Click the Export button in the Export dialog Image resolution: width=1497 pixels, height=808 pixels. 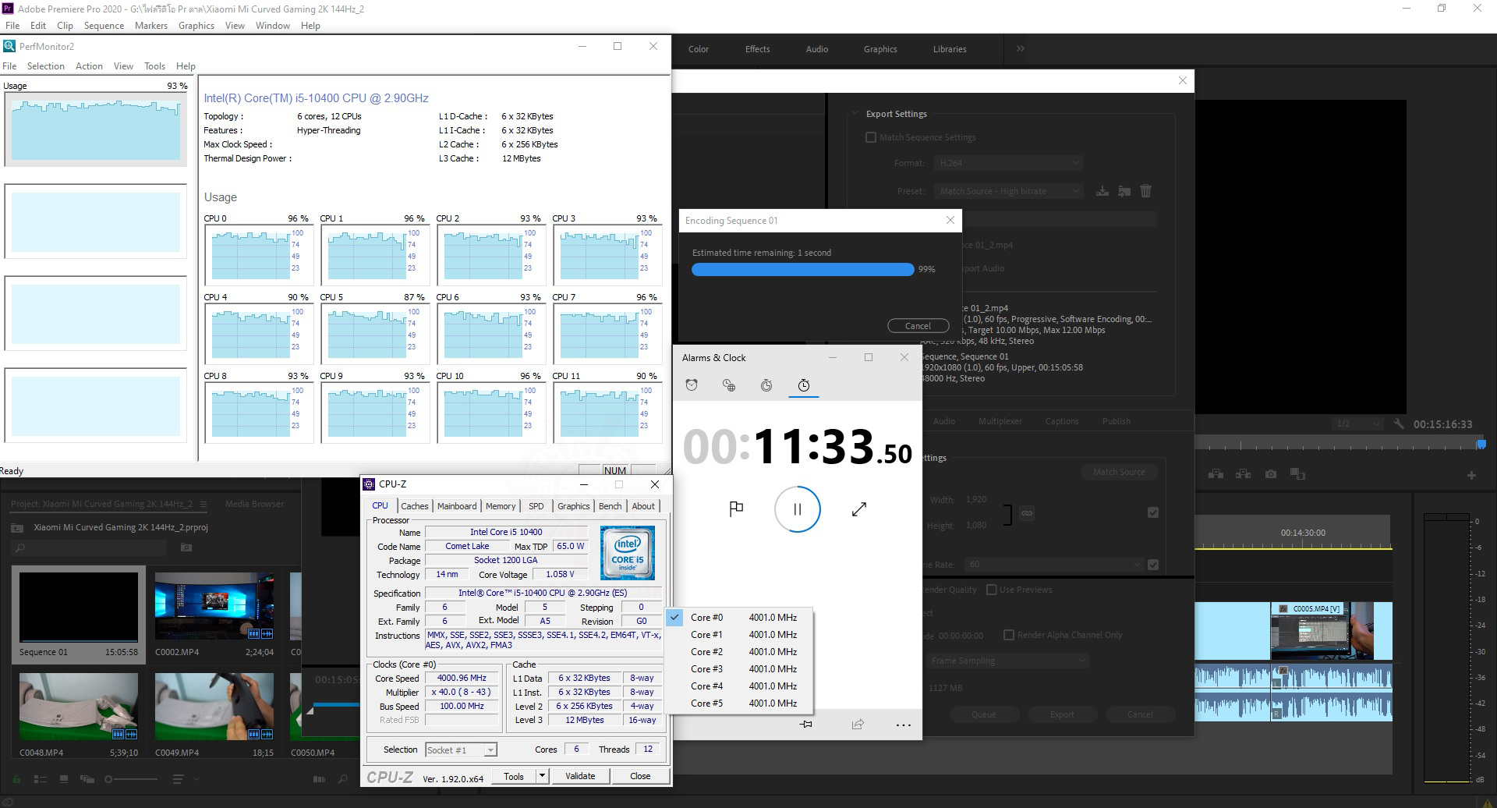click(x=1062, y=714)
